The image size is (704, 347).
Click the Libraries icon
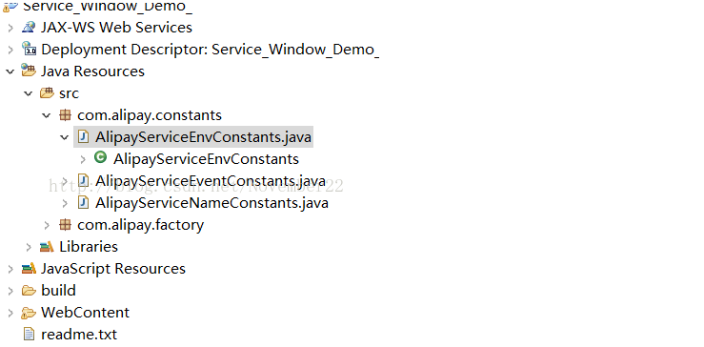pos(47,246)
